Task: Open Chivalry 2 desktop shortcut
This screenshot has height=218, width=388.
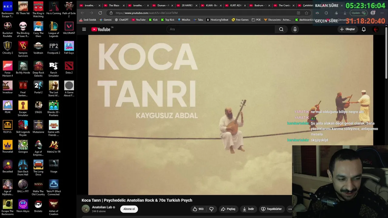Action: 8,48
